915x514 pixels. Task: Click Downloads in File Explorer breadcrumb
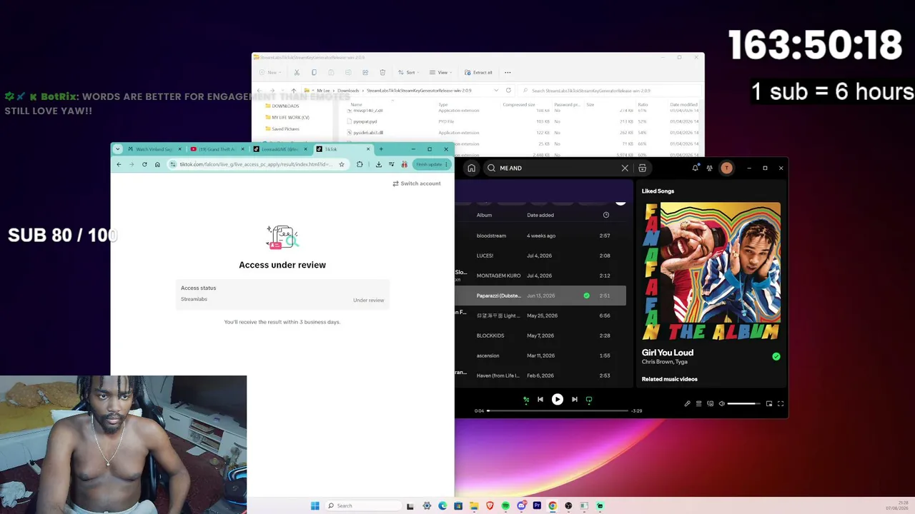tap(348, 91)
